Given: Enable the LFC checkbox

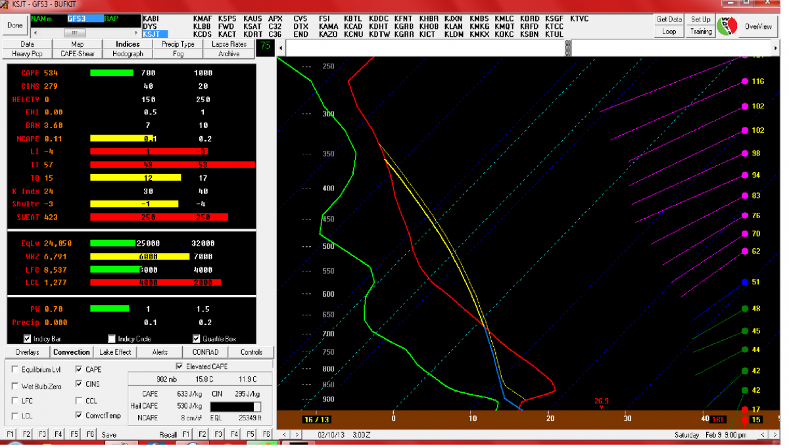Looking at the screenshot, I should [15, 401].
